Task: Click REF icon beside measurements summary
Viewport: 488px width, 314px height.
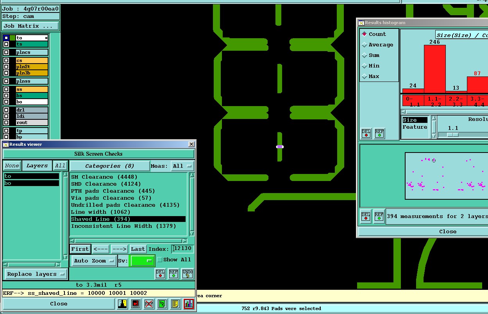Action: (x=379, y=216)
